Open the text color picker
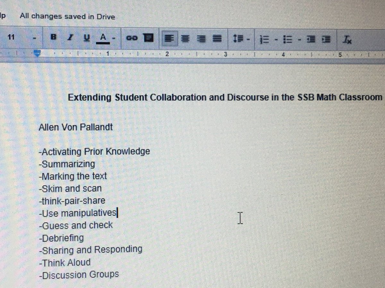The height and width of the screenshot is (288, 385). point(103,38)
